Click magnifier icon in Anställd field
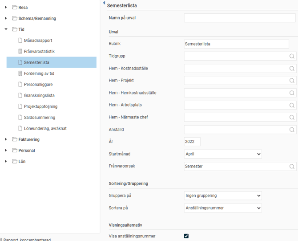This screenshot has height=241, width=298. pyautogui.click(x=292, y=130)
